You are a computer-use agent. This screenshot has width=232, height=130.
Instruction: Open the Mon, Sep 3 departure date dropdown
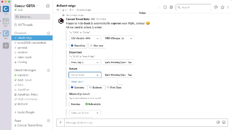pyautogui.click(x=85, y=62)
